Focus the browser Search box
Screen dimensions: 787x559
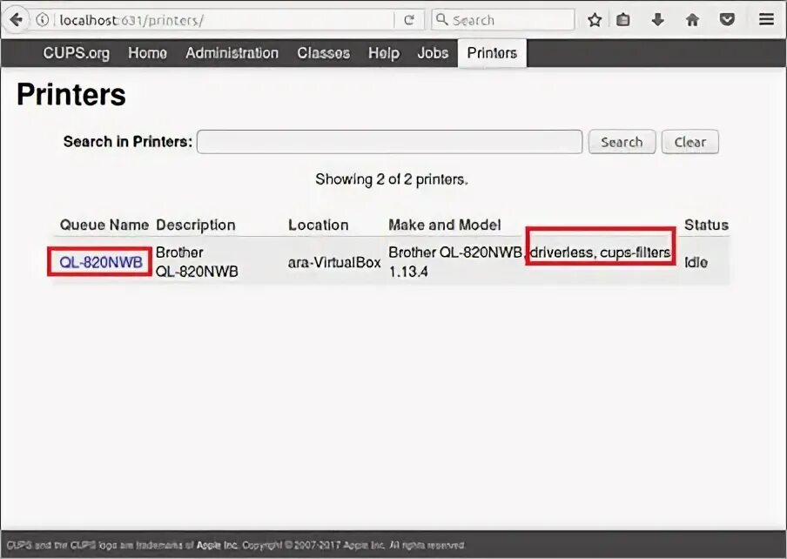[x=503, y=20]
